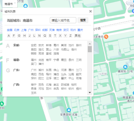Choose 深圳 in the blue quick links
The height and width of the screenshot is (121, 134).
click(x=38, y=30)
